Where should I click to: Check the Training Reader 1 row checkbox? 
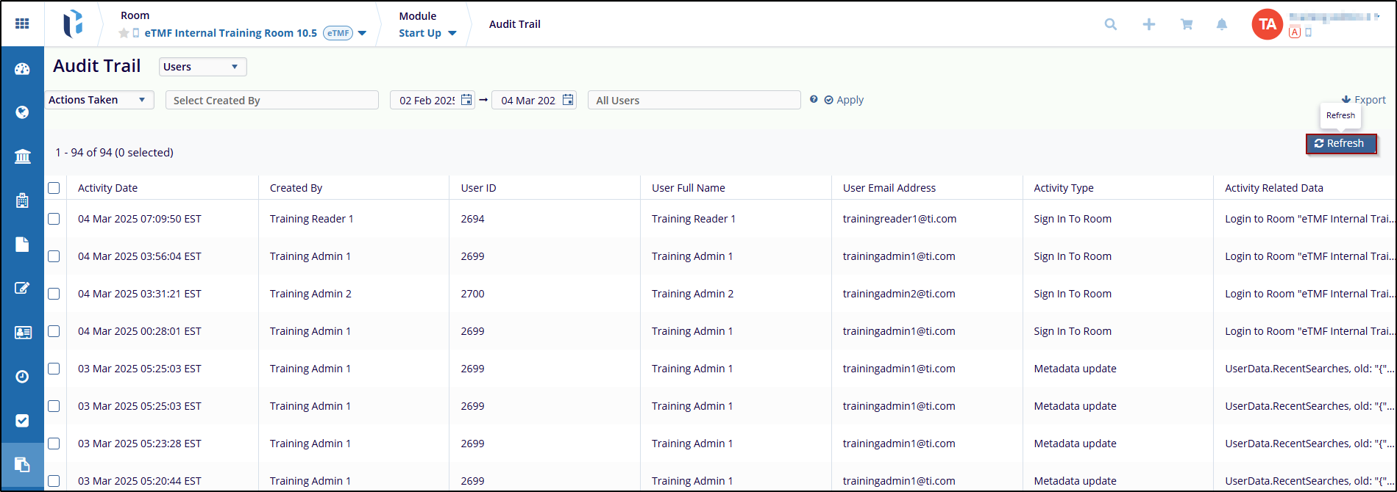tap(54, 219)
